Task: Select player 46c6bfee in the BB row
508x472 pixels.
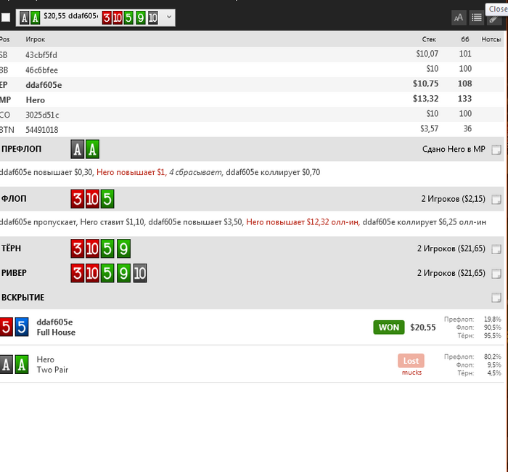Action: [42, 70]
